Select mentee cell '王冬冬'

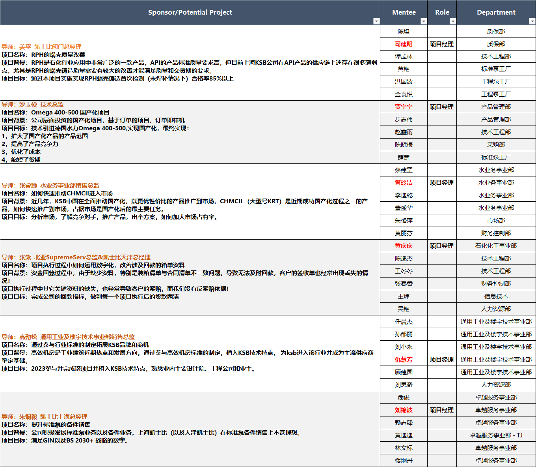[x=404, y=271]
